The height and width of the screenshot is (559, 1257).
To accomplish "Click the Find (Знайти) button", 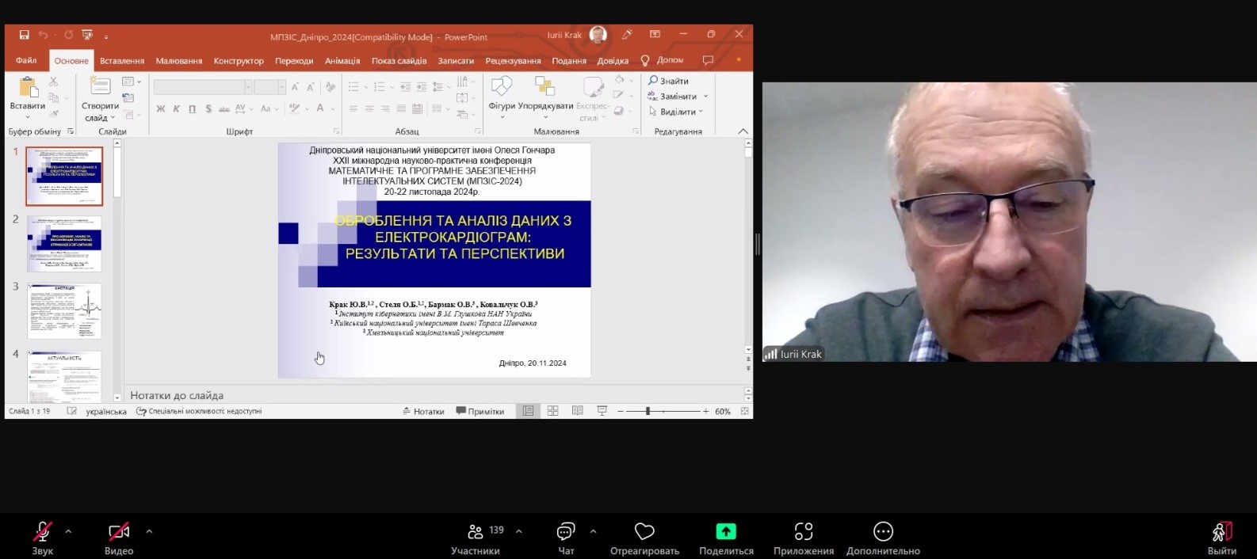I will coord(668,81).
